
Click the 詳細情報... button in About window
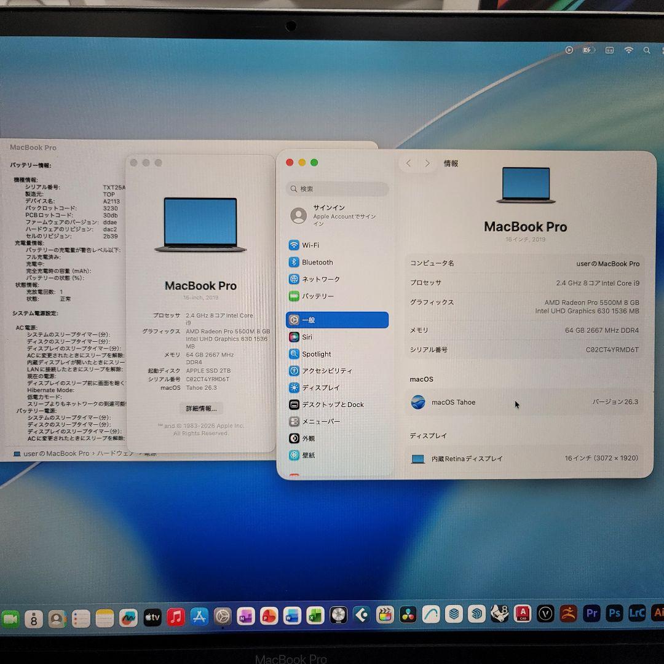click(x=201, y=408)
